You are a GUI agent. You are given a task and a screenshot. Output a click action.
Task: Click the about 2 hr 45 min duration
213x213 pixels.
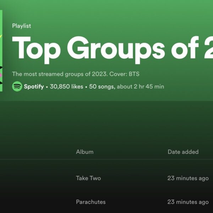tap(140, 87)
